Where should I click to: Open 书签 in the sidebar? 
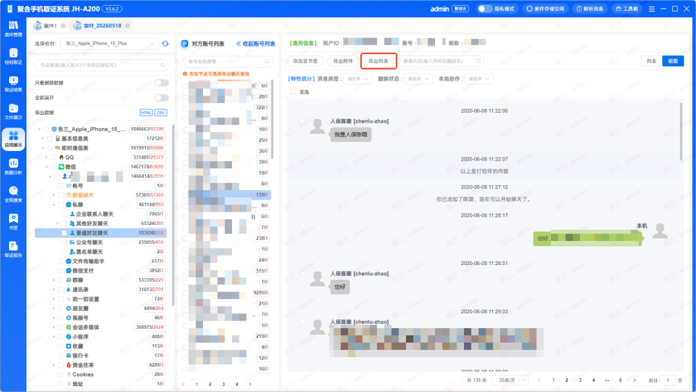click(x=14, y=222)
